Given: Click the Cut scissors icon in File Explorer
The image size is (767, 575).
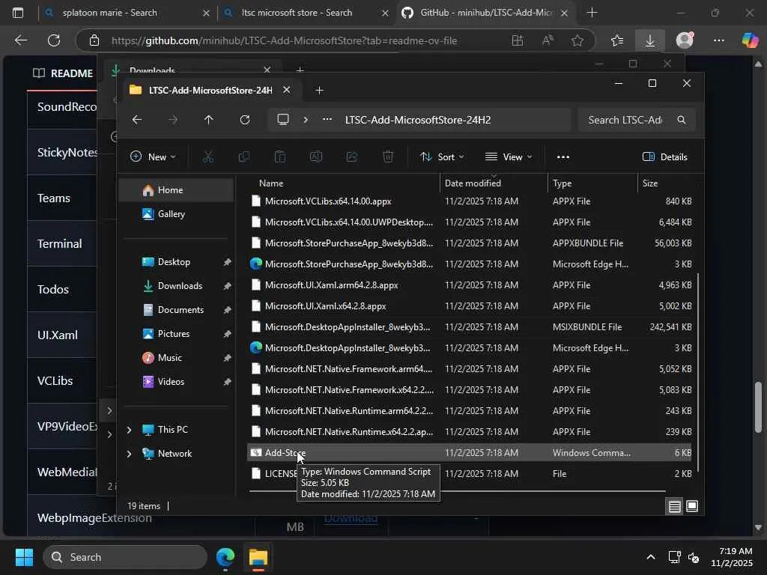Looking at the screenshot, I should tap(208, 157).
